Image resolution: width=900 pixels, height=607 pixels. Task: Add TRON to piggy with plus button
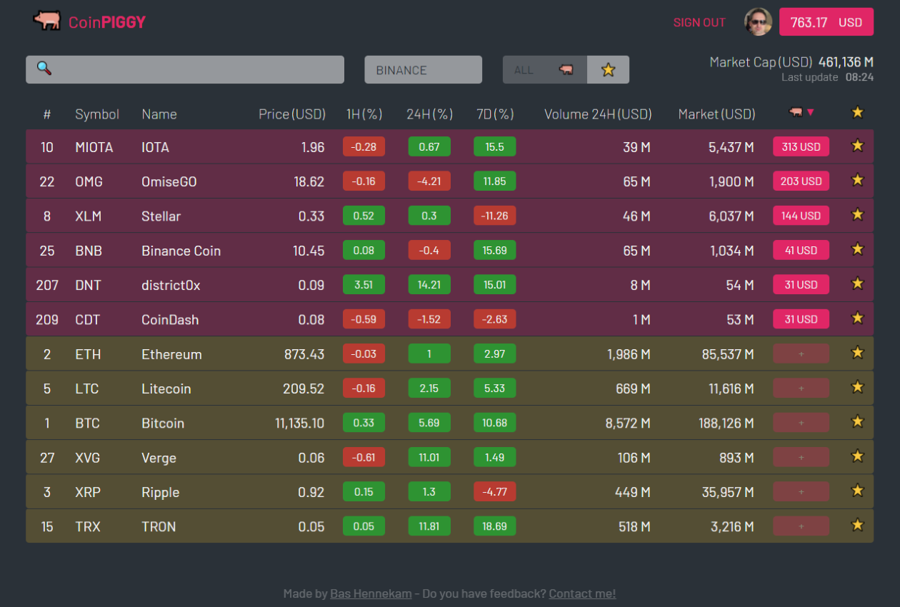(801, 526)
